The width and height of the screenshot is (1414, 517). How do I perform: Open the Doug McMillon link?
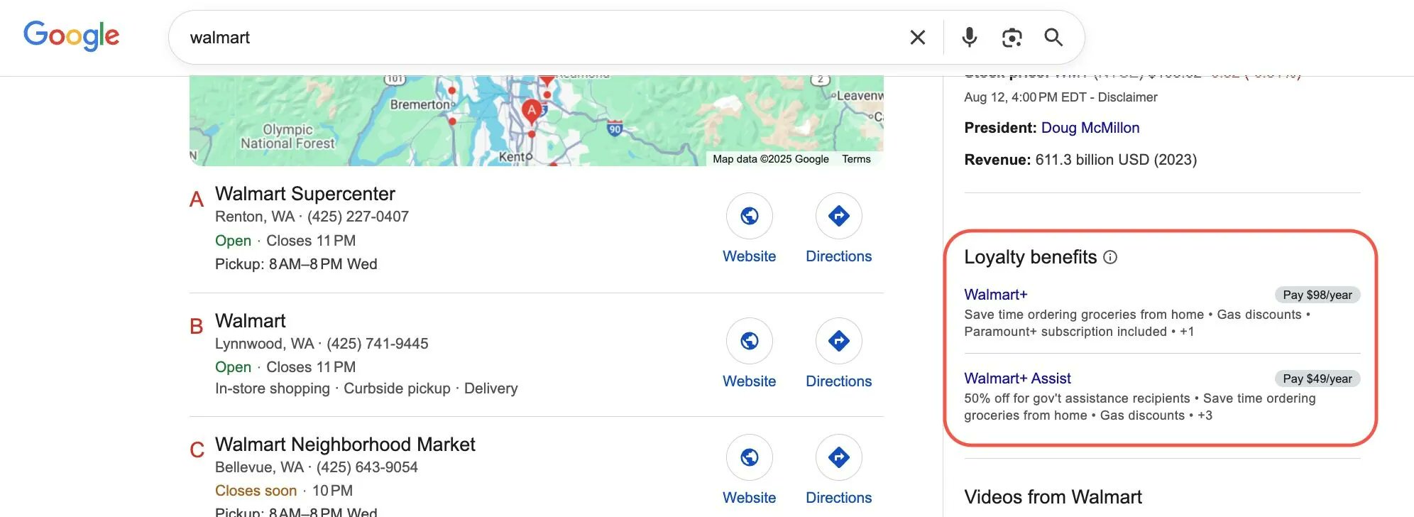pos(1090,127)
